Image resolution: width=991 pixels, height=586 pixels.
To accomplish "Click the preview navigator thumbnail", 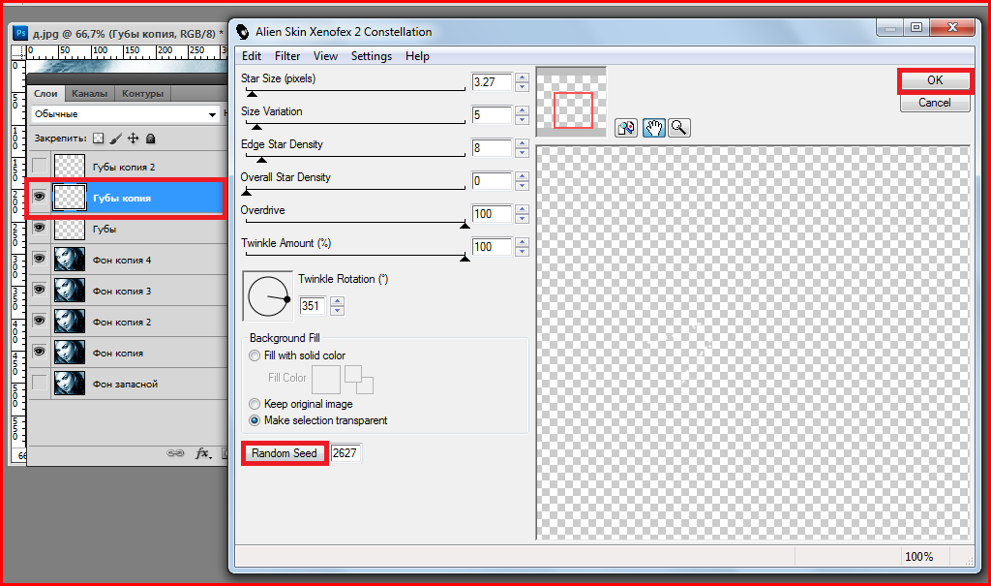I will click(571, 102).
